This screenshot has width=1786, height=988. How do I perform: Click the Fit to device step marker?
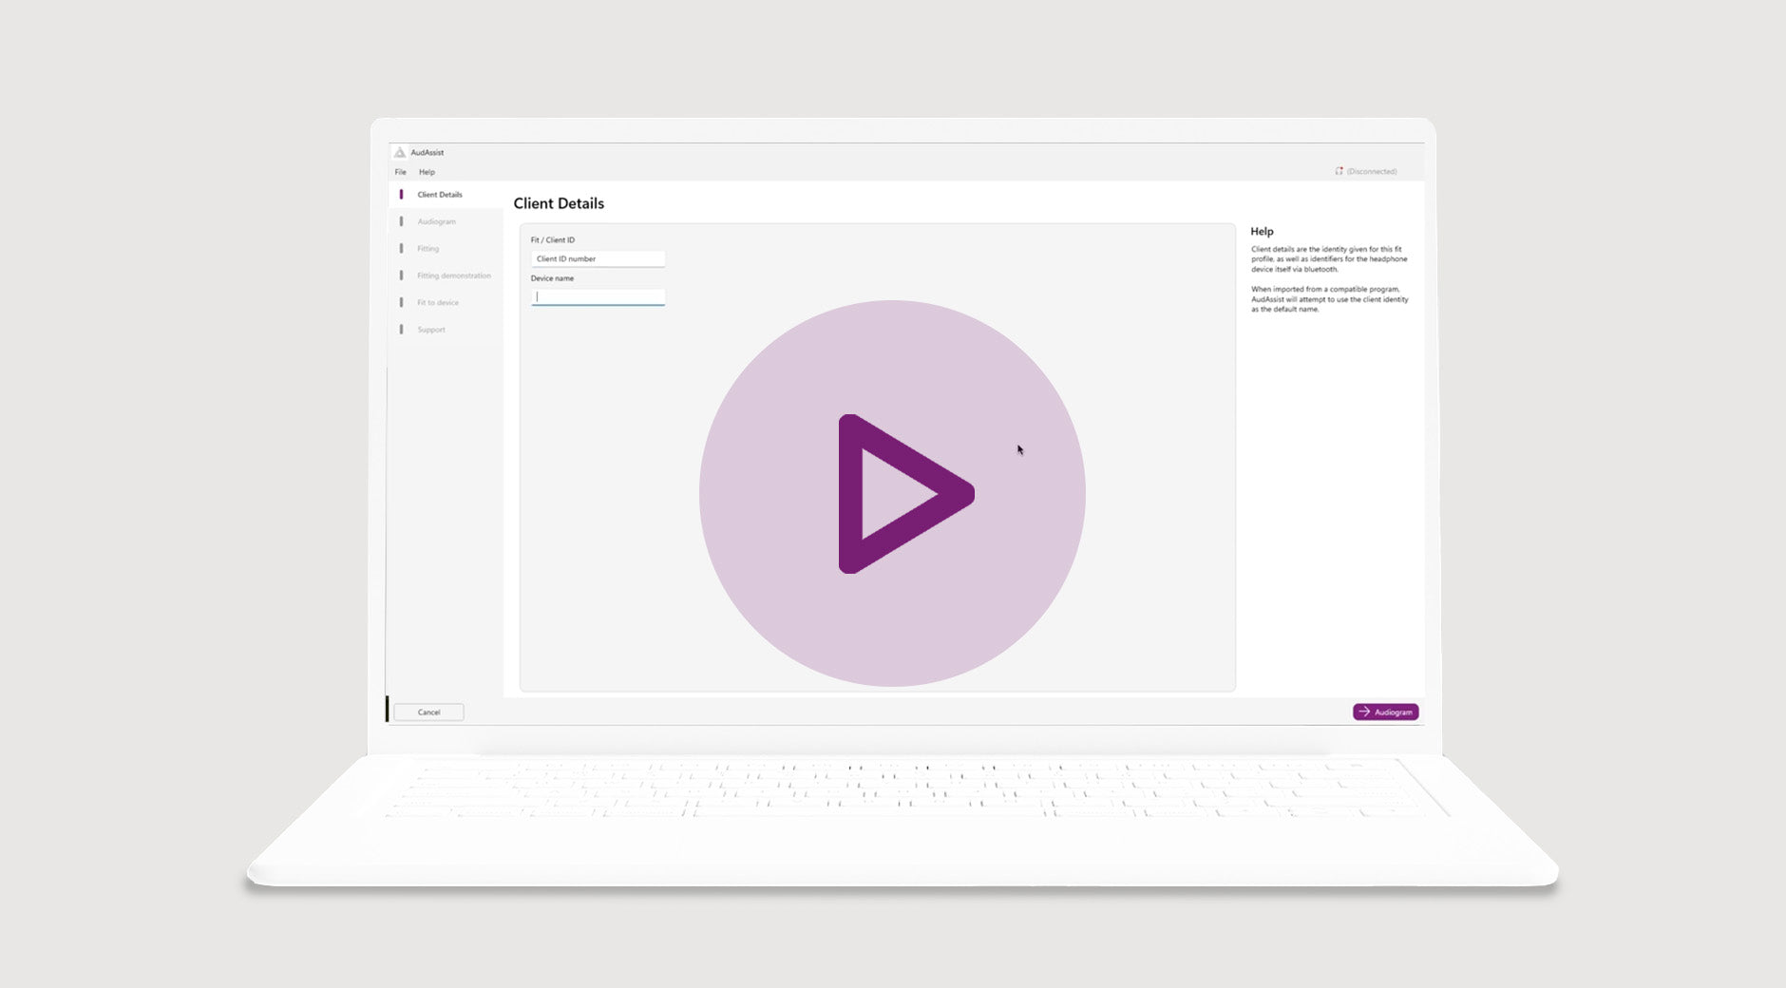401,303
